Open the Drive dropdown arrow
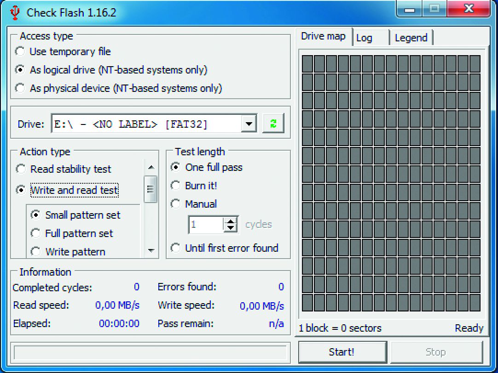498x373 pixels. pyautogui.click(x=249, y=124)
